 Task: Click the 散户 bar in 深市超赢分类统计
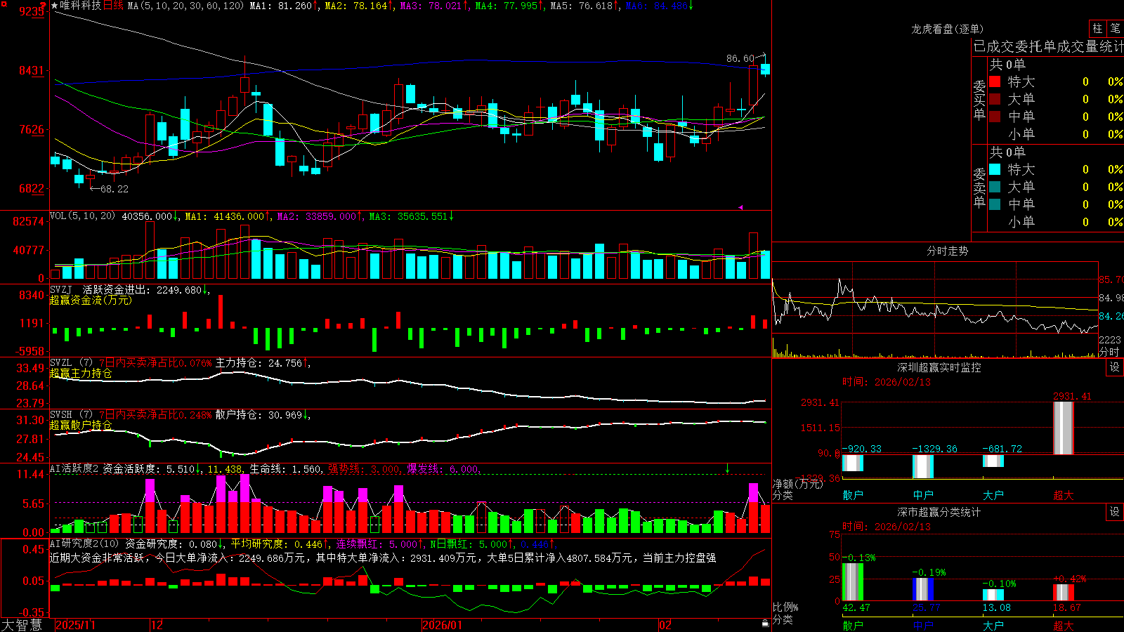(852, 582)
